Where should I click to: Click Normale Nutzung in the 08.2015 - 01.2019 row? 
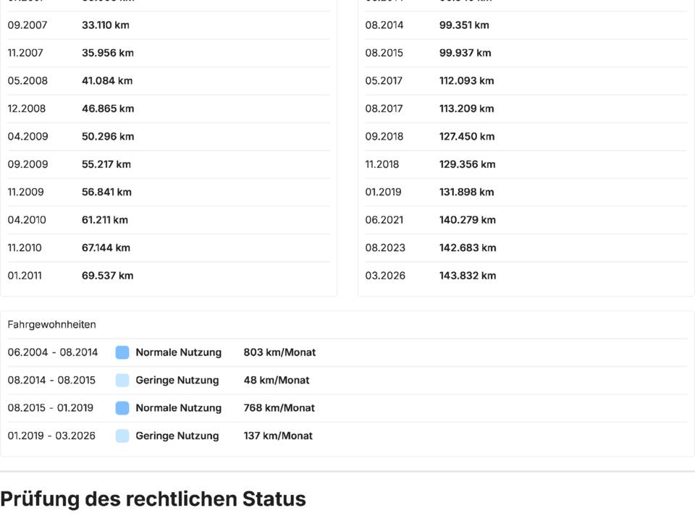178,408
